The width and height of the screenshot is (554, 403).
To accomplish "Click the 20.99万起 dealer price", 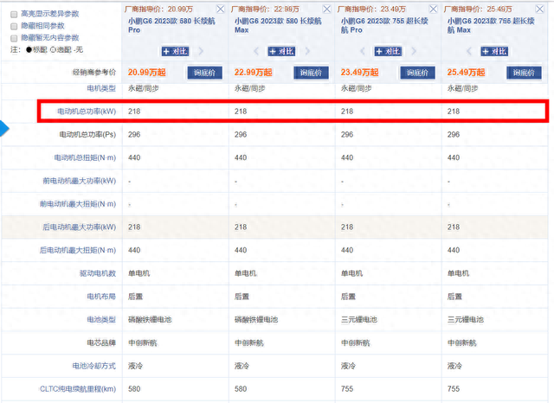I will coord(146,73).
